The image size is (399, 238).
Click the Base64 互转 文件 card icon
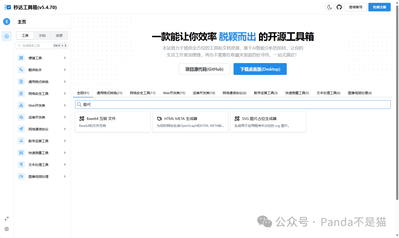click(82, 118)
